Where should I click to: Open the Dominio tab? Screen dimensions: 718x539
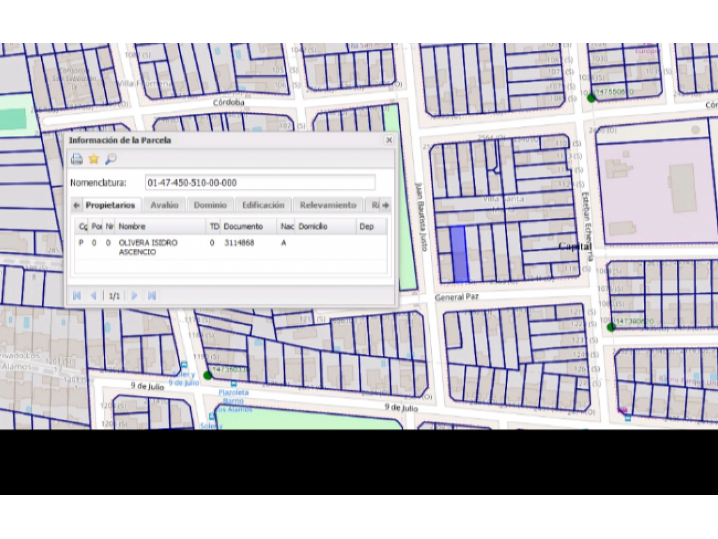(x=210, y=205)
